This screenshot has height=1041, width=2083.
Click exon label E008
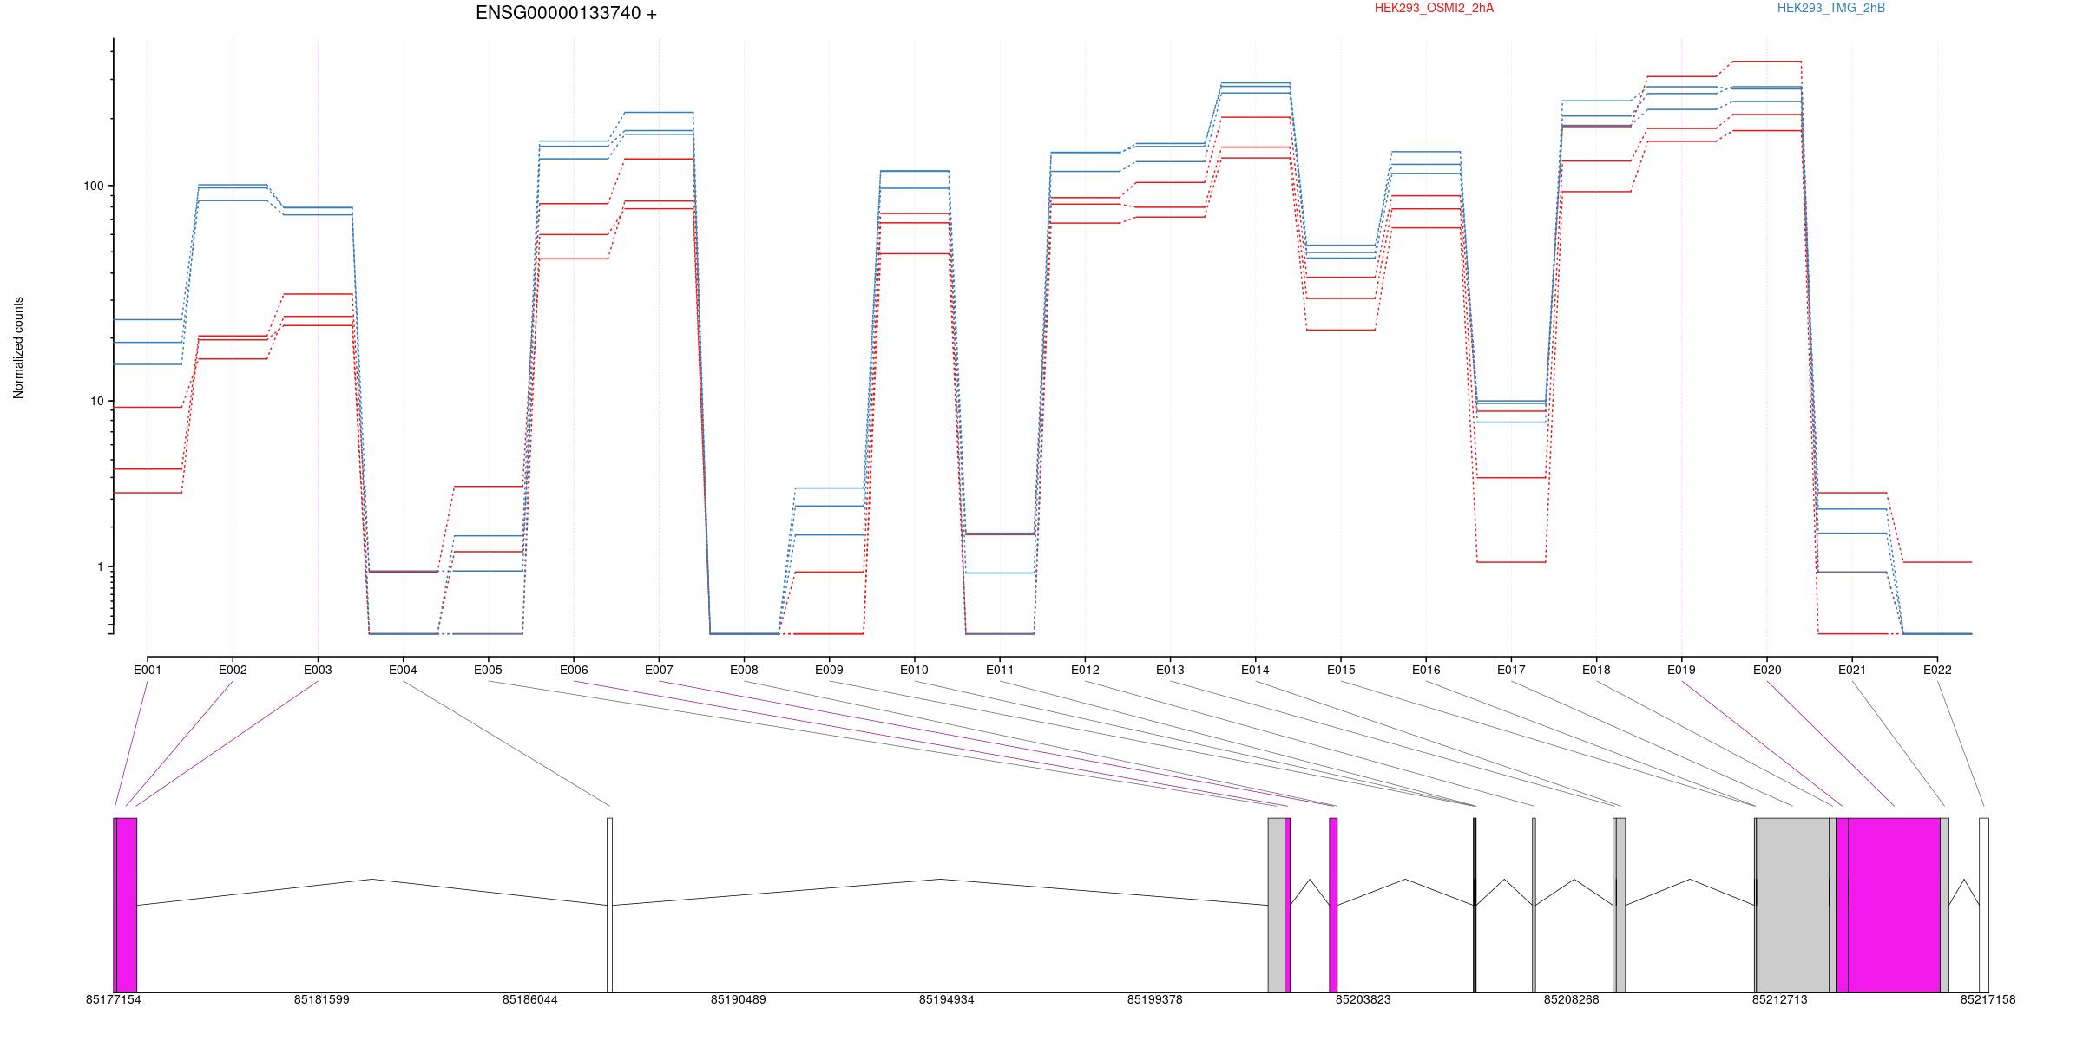(744, 670)
